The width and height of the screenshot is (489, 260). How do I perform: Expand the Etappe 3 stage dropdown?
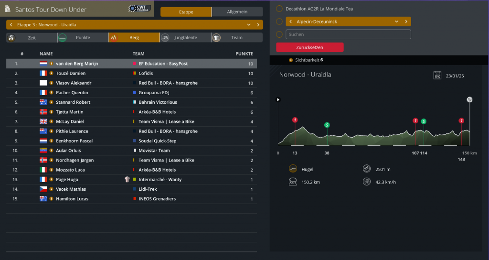pyautogui.click(x=248, y=25)
